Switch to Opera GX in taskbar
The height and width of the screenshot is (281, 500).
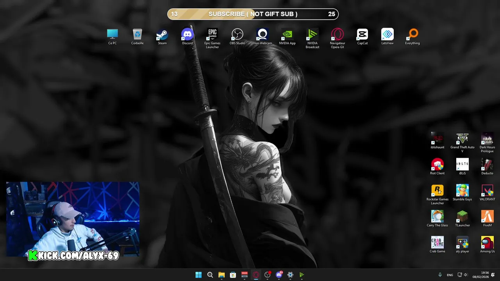256,275
